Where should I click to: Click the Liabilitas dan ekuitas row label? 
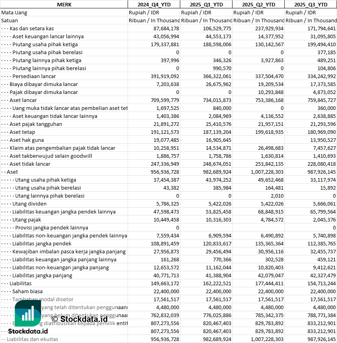(32, 339)
